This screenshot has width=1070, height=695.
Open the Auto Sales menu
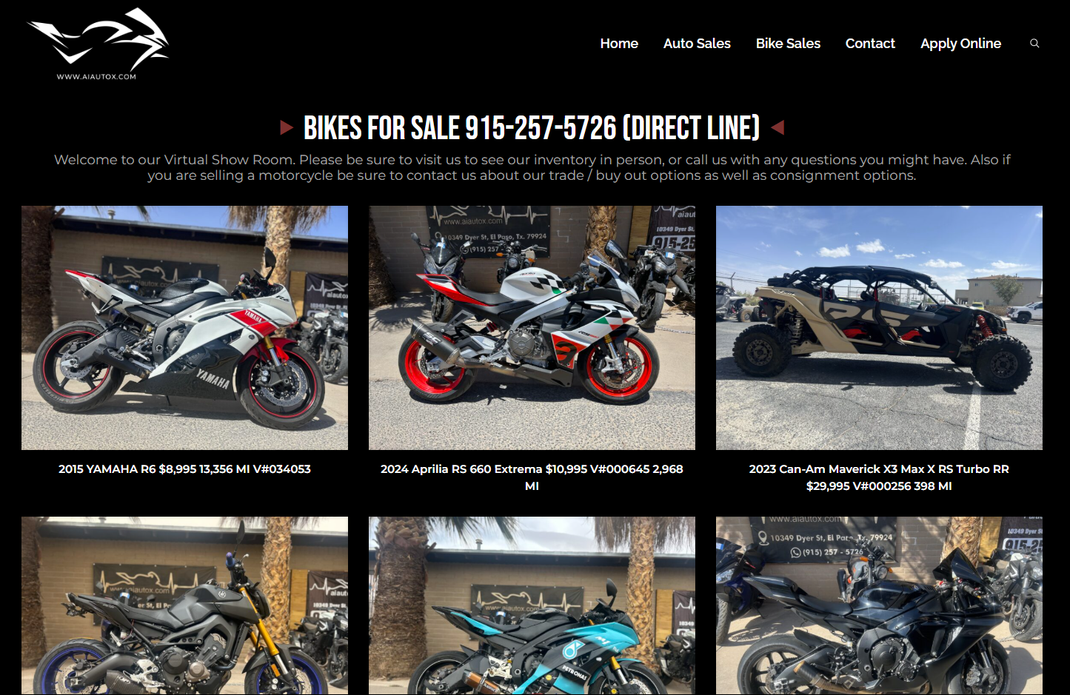(x=697, y=44)
